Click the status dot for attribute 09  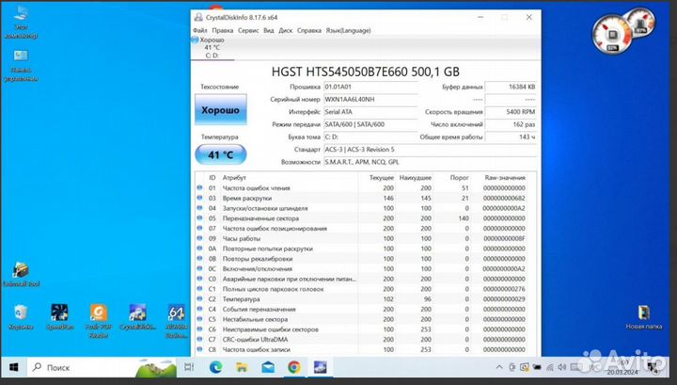coord(199,238)
